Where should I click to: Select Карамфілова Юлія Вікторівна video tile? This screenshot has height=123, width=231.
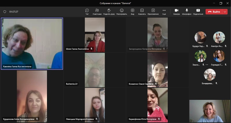(x=157, y=105)
